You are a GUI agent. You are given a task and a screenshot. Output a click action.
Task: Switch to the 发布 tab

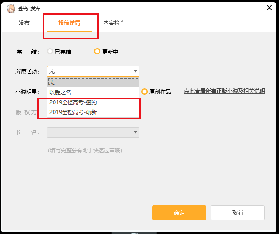[x=24, y=23]
